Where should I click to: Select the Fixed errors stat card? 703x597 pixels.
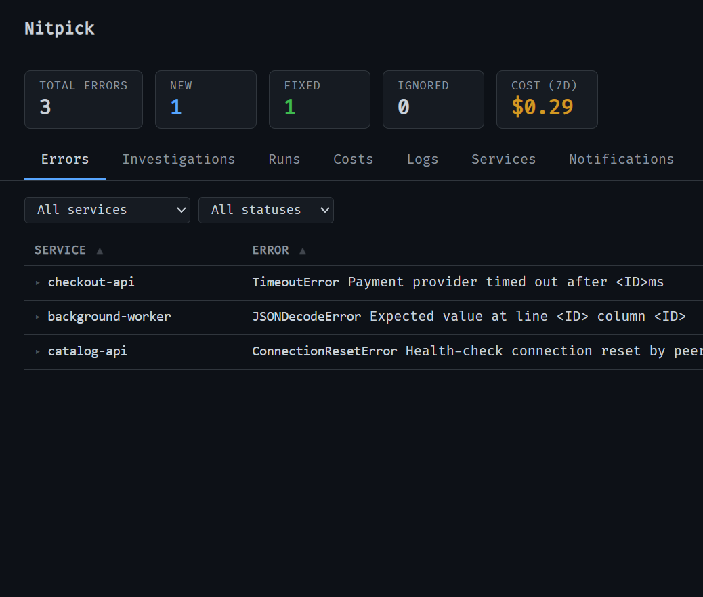320,99
